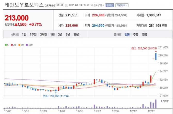
Task: Click the 레인보우로보틱스 stock title
Action: point(24,5)
